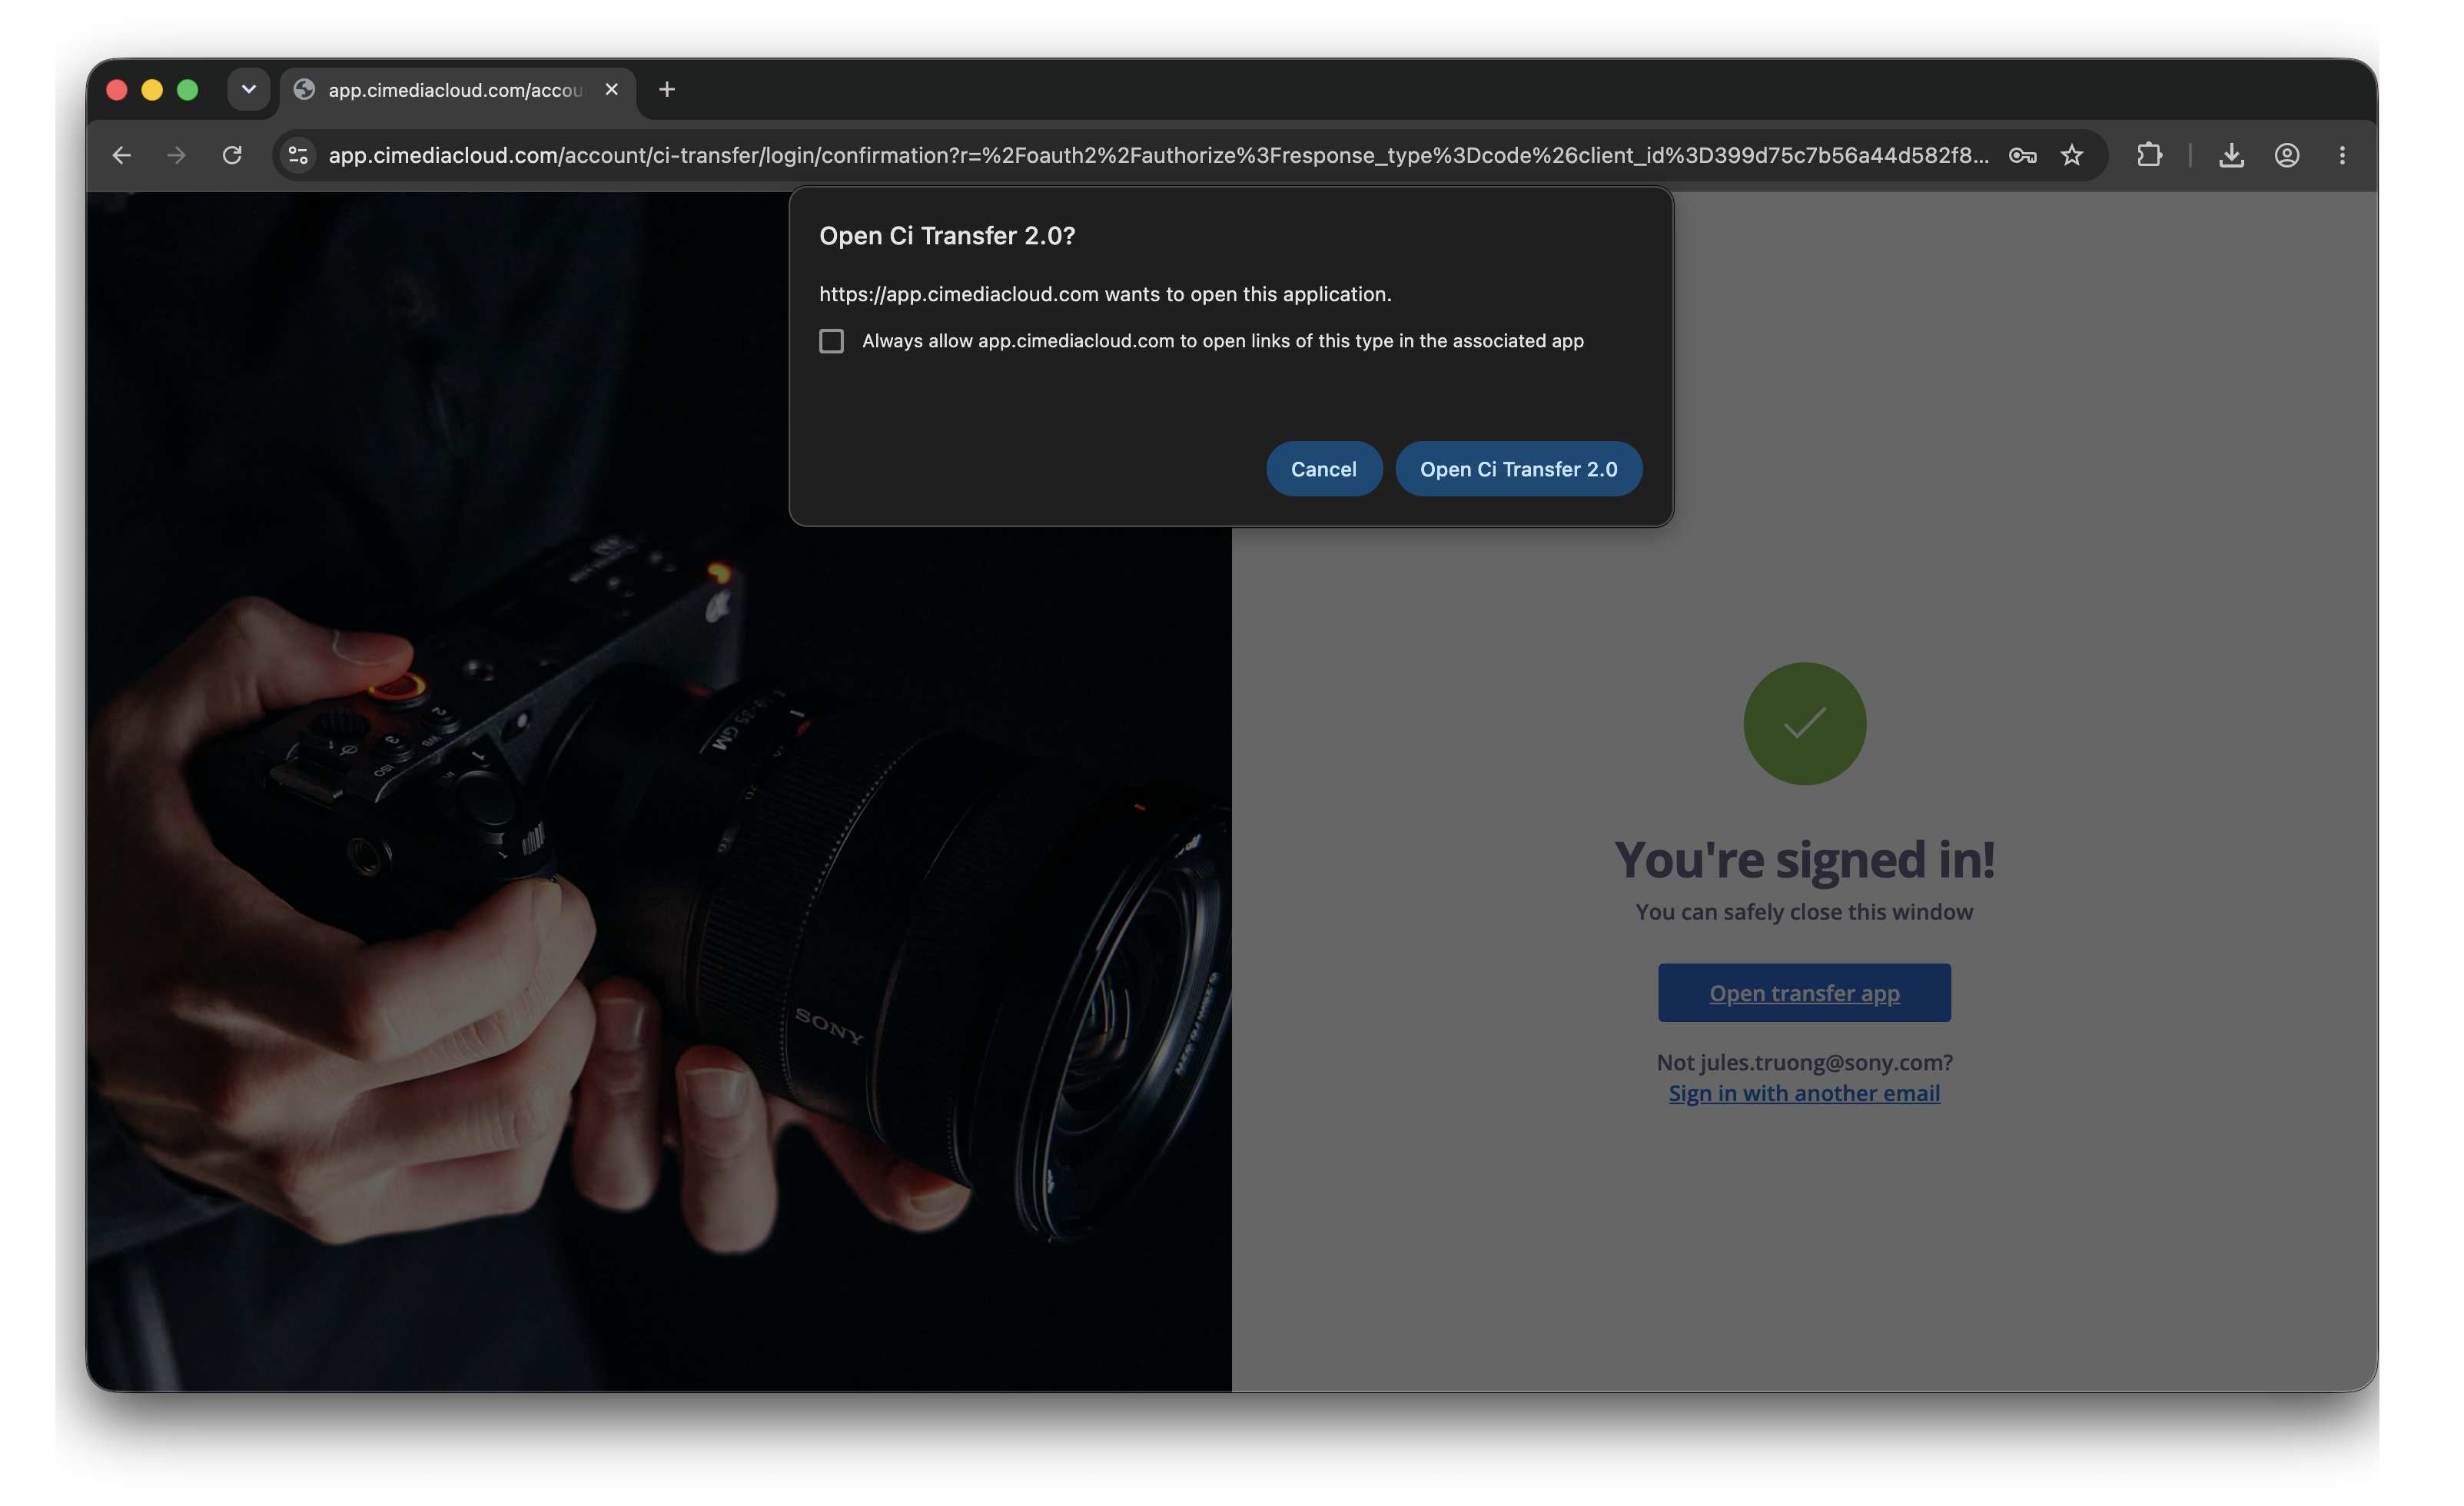Image resolution: width=2464 pixels, height=1506 pixels.
Task: Go back using the browser back arrow
Action: (x=122, y=156)
